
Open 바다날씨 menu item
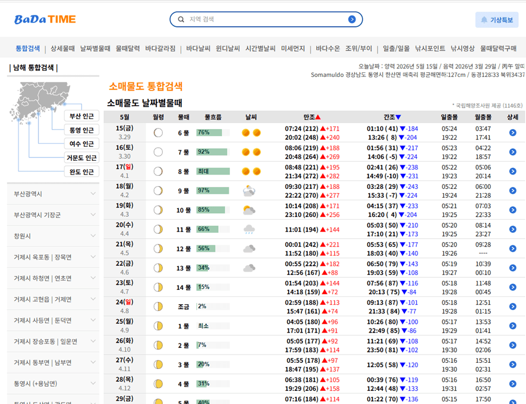[x=198, y=48]
